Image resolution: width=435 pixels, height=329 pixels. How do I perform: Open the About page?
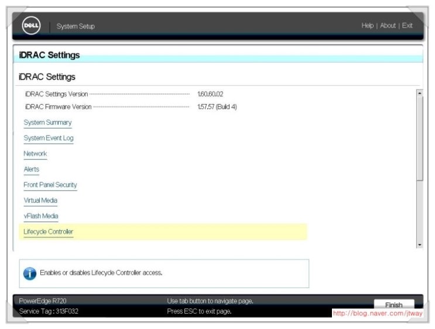pyautogui.click(x=388, y=26)
